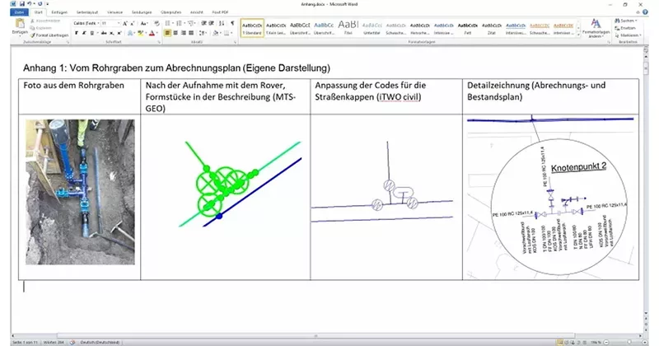Apply the Titel style
The image size is (659, 346).
pos(348,28)
